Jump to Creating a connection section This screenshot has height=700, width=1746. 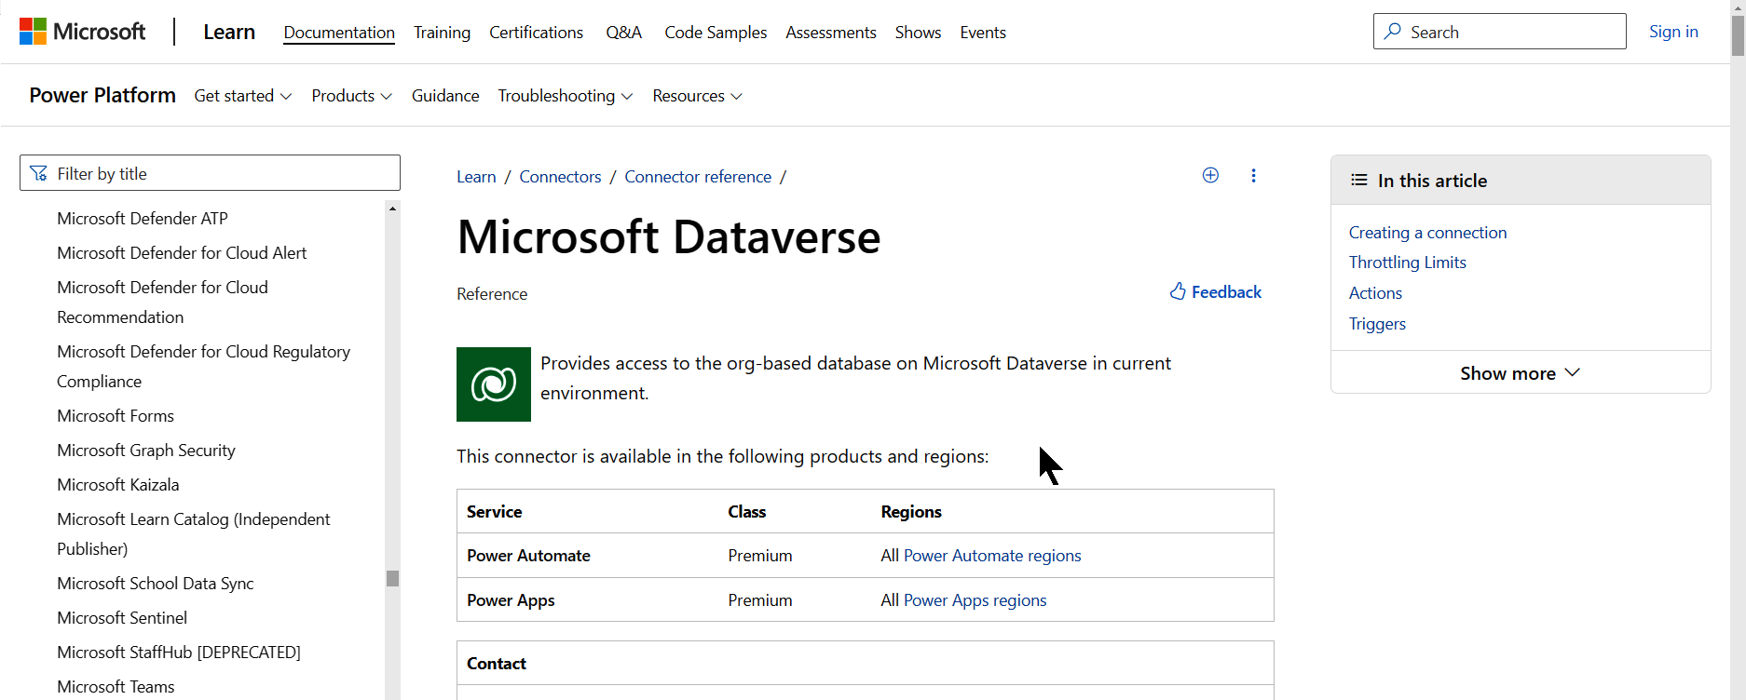tap(1427, 233)
